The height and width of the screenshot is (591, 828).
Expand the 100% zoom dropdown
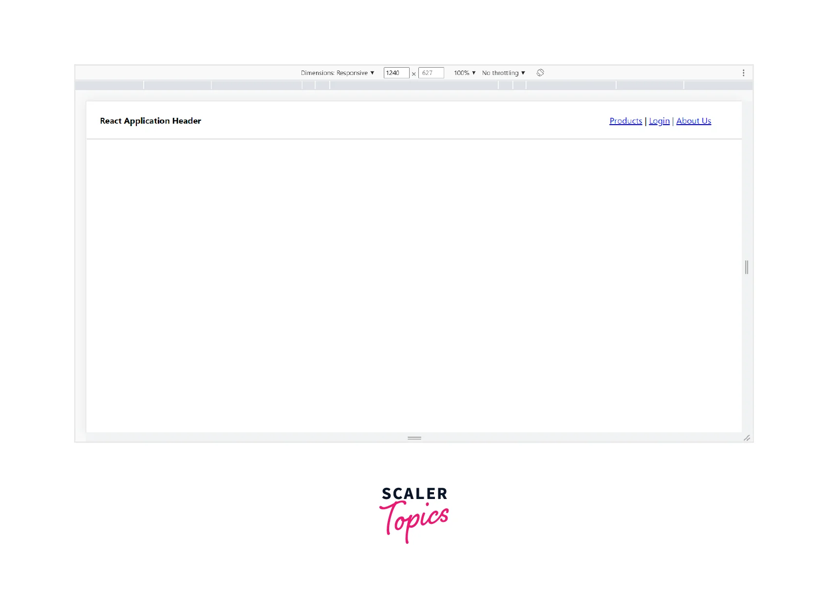coord(464,73)
